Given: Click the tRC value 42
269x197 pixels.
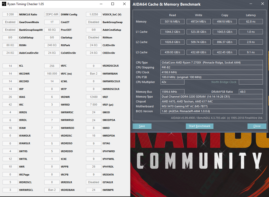Looking at the screenshot, I should click(10, 105).
